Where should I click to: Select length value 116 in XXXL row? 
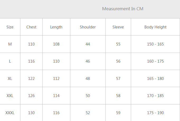pyautogui.click(x=56, y=113)
